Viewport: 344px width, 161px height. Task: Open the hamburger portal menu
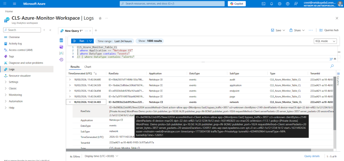click(15, 4)
